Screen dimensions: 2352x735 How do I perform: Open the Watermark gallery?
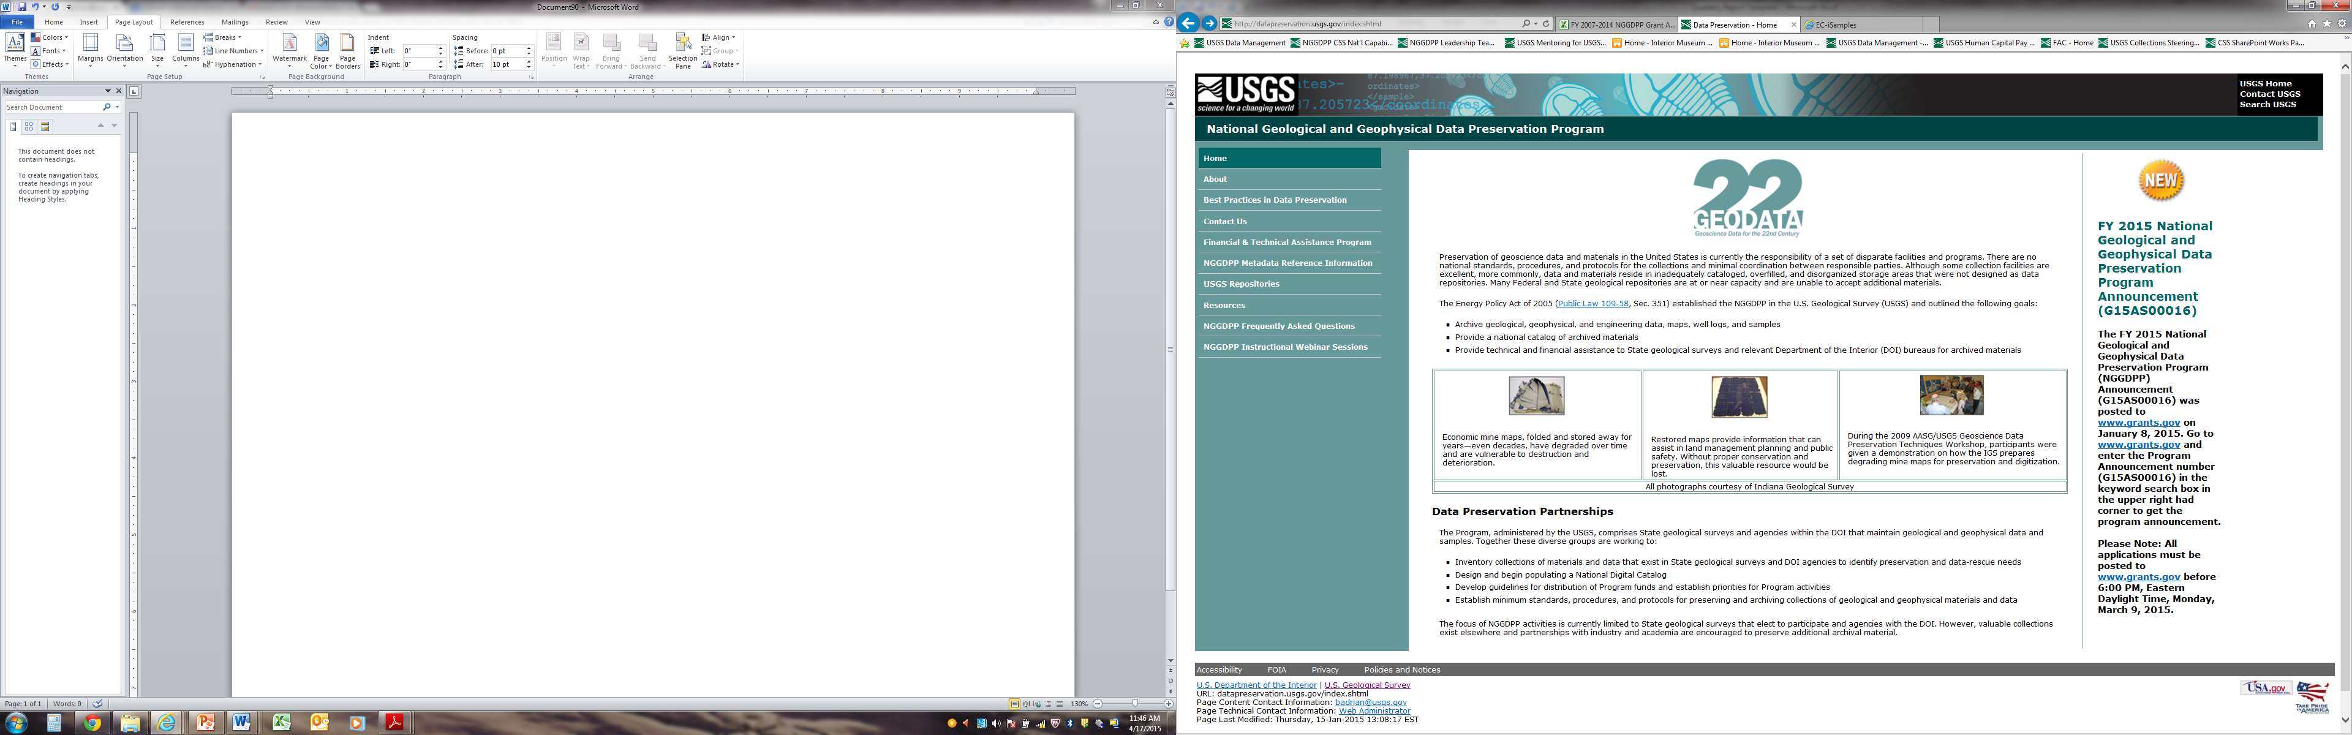pyautogui.click(x=290, y=49)
